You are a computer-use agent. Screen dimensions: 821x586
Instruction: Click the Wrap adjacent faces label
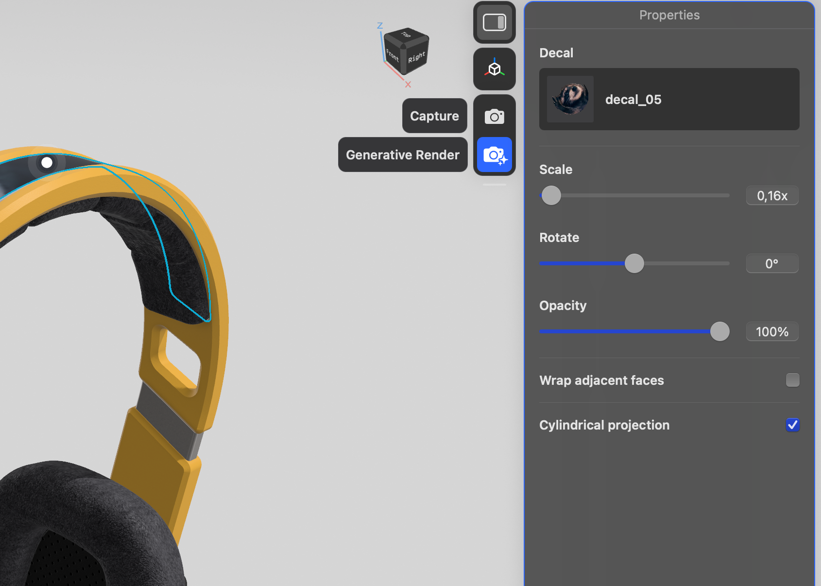(x=601, y=380)
